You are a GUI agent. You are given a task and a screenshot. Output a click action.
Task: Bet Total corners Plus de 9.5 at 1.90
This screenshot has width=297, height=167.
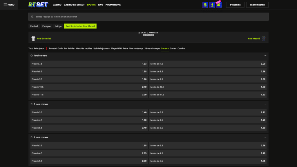click(x=89, y=79)
